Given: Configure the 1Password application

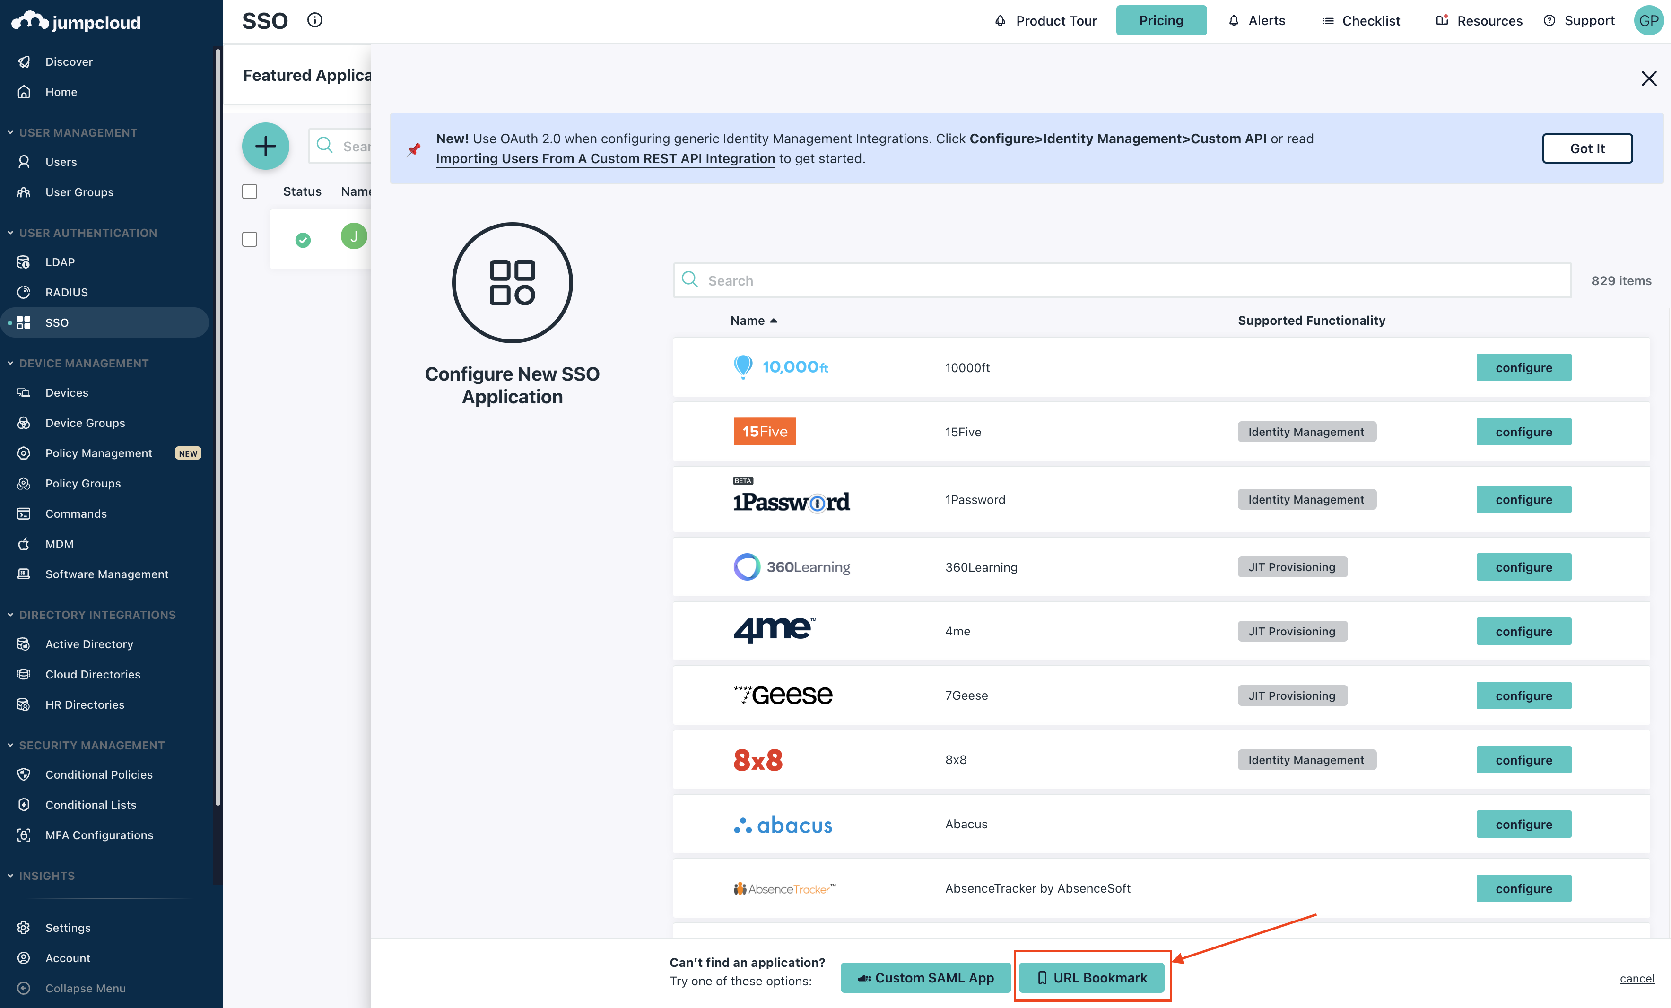Looking at the screenshot, I should (1523, 499).
